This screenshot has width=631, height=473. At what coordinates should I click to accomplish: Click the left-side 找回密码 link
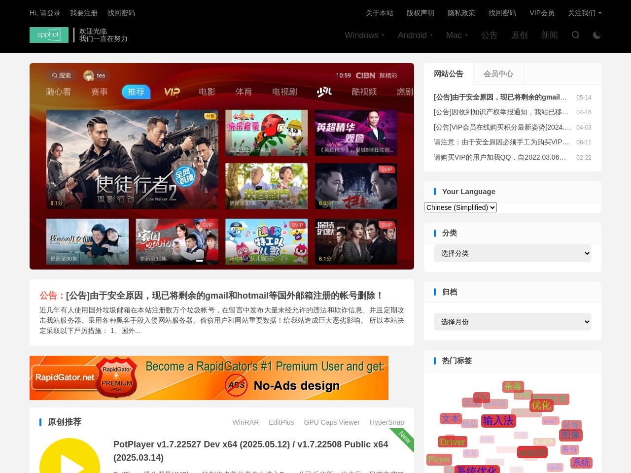coord(121,13)
